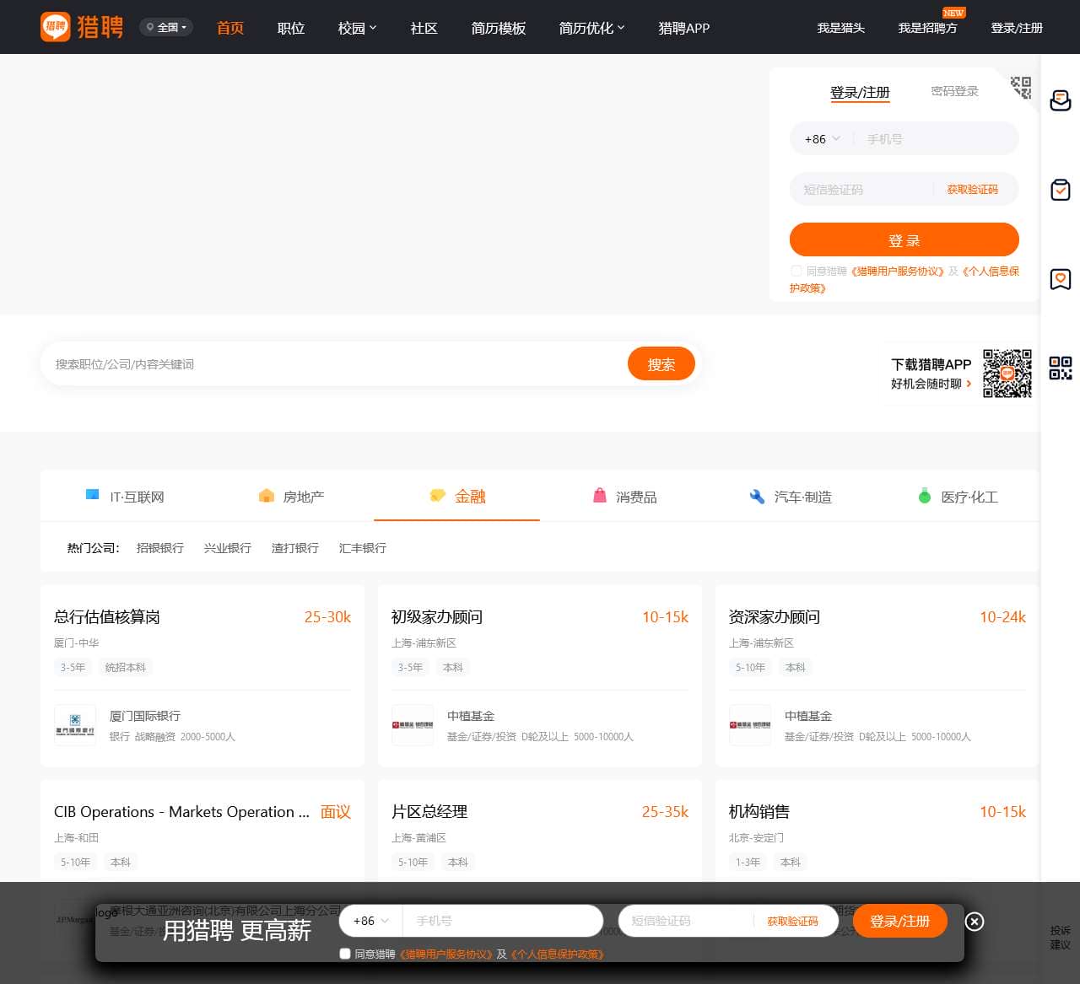This screenshot has height=984, width=1080.
Task: Open the heart favorites icon in sidebar
Action: 1061,279
